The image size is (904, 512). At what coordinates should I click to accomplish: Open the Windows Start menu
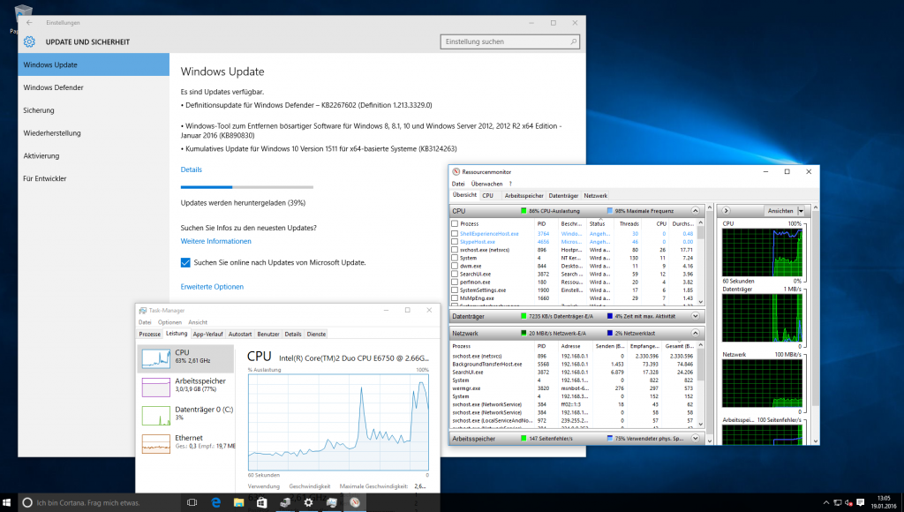point(7,503)
